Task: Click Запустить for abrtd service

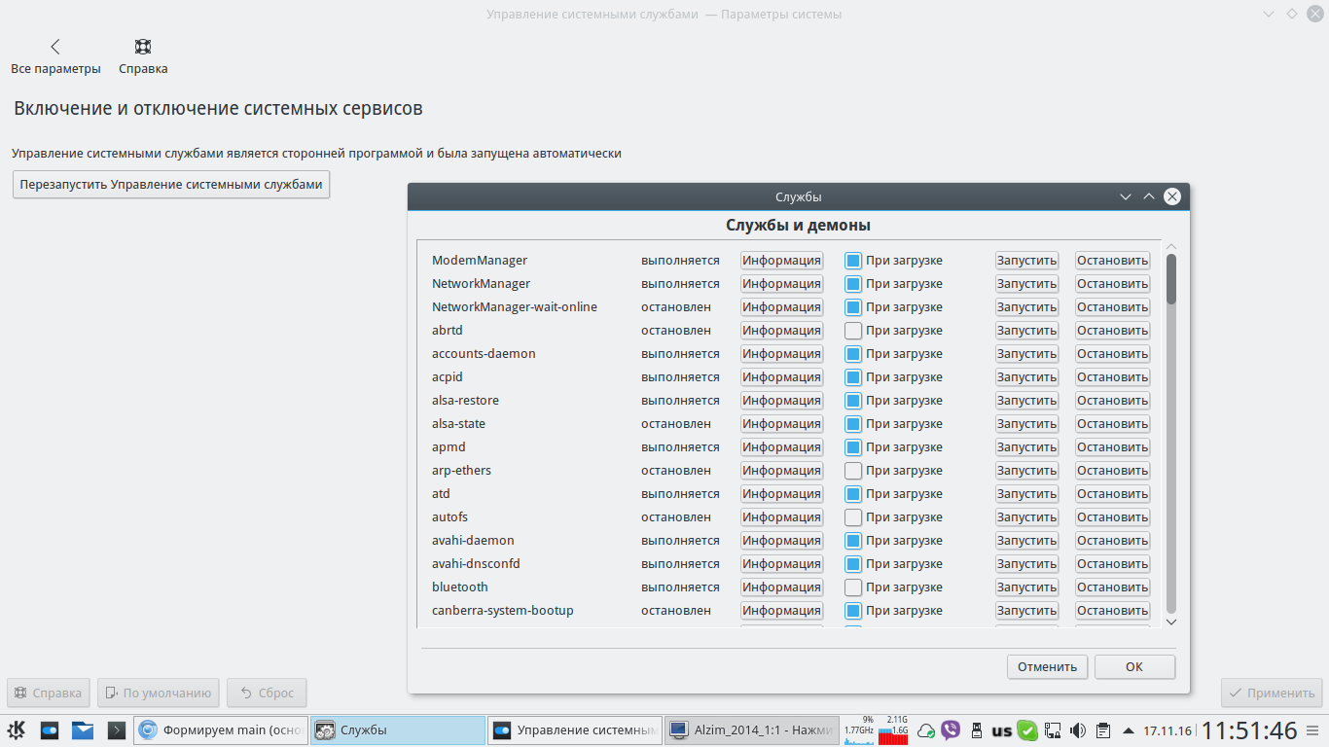Action: (1026, 331)
